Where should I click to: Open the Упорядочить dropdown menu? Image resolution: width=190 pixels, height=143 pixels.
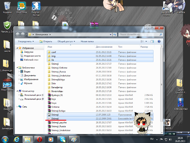(x=26, y=41)
